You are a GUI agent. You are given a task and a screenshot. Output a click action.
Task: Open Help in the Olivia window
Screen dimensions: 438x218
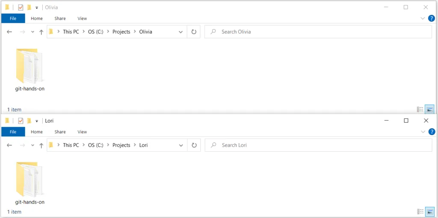click(432, 18)
